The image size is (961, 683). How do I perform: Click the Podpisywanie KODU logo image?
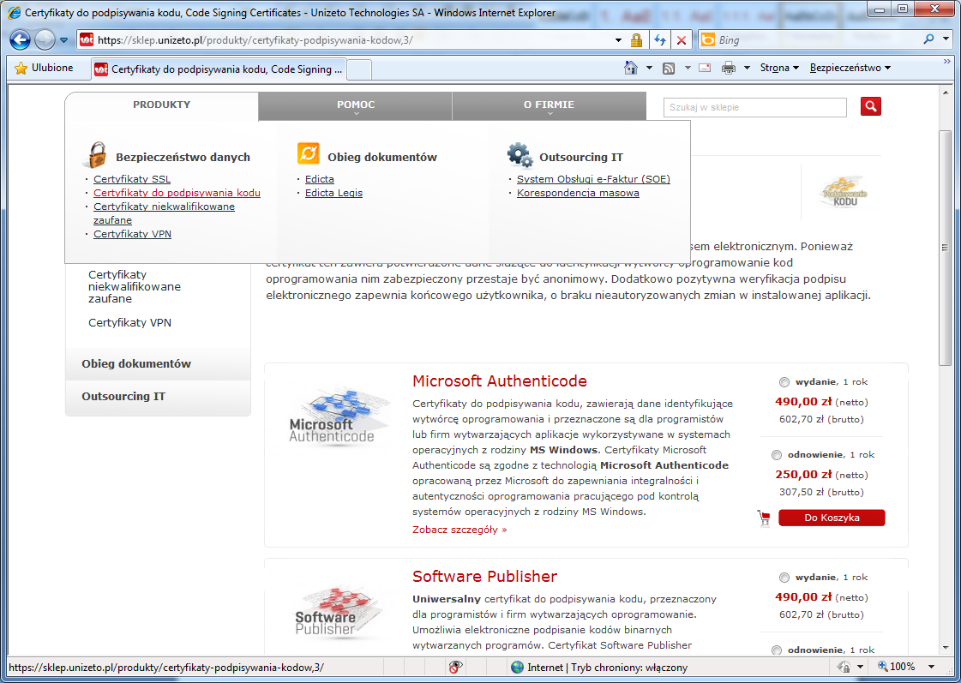(x=844, y=192)
